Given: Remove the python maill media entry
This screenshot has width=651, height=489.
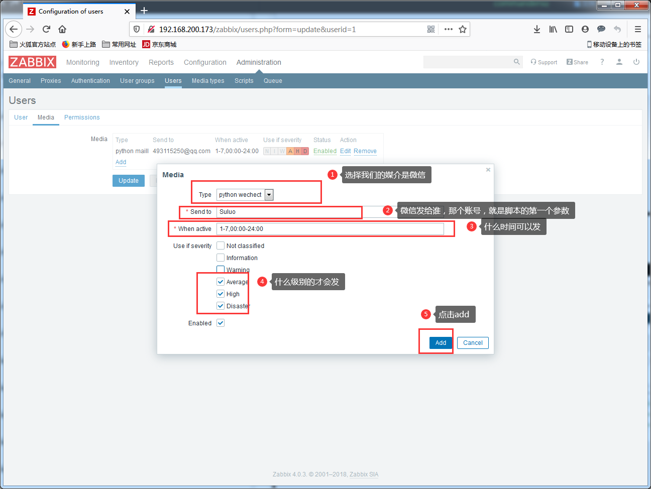Looking at the screenshot, I should 365,151.
